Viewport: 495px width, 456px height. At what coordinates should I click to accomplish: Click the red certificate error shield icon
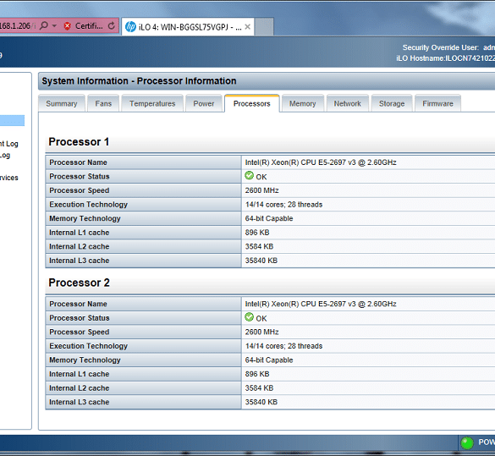click(67, 26)
